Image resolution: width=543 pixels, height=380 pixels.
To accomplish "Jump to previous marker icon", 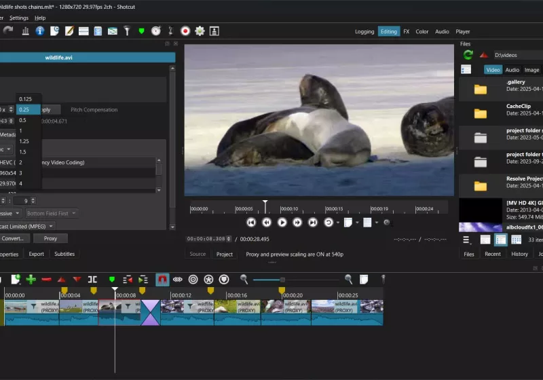I will pyautogui.click(x=128, y=280).
